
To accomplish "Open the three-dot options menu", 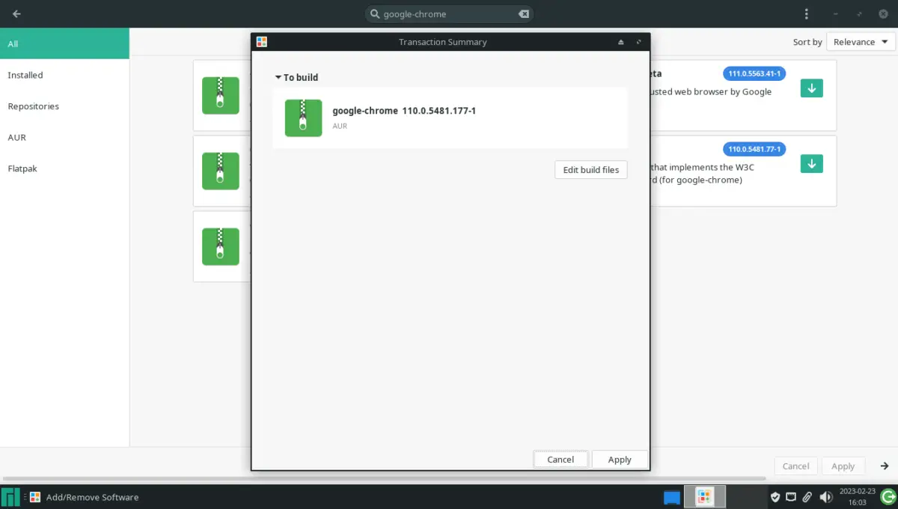I will coord(807,13).
